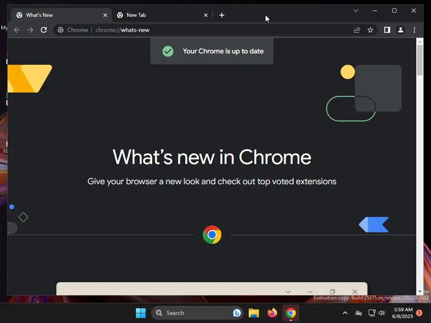This screenshot has height=323, width=431.
Task: Open Chrome's three-dot menu
Action: pos(415,30)
